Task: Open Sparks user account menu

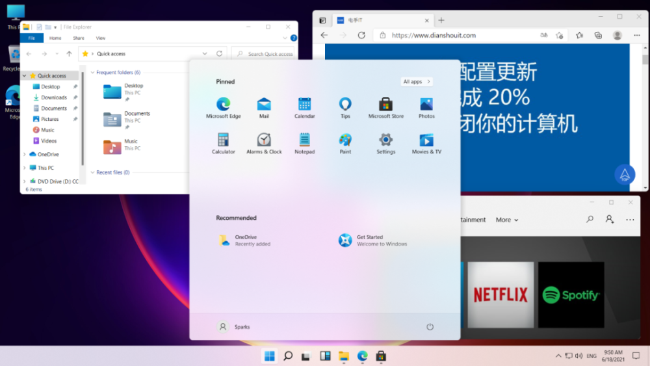Action: (x=233, y=326)
